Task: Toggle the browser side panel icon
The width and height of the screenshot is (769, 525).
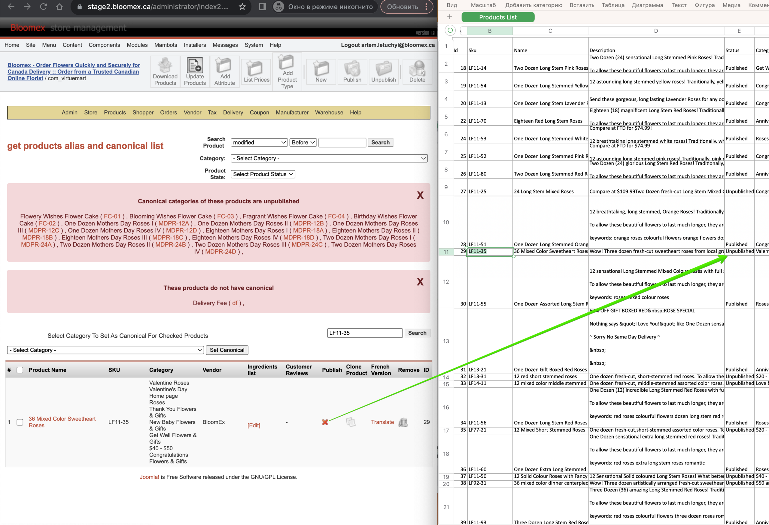Action: 263,7
